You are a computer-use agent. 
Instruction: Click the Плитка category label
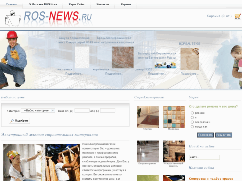tap(147, 129)
